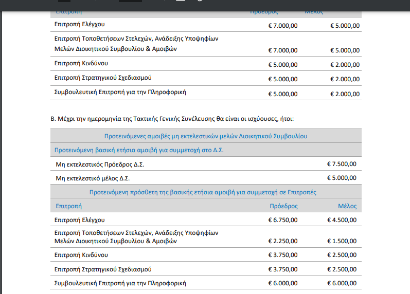Select the € 6.750,00 amount
This screenshot has width=410, height=294.
click(x=282, y=220)
